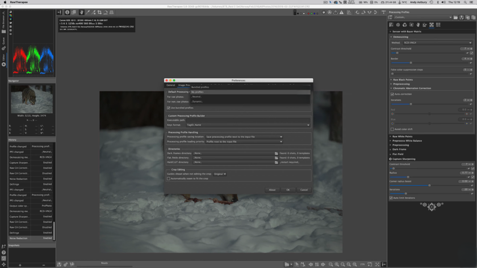Open the Color tab icon
This screenshot has width=477, height=268.
pyautogui.click(x=404, y=25)
